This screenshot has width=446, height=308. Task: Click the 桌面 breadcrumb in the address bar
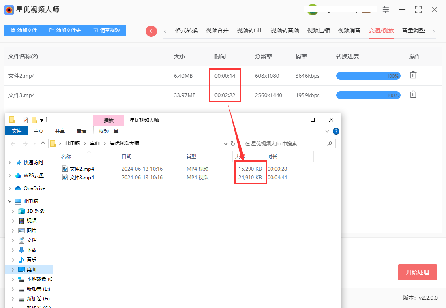(95, 143)
